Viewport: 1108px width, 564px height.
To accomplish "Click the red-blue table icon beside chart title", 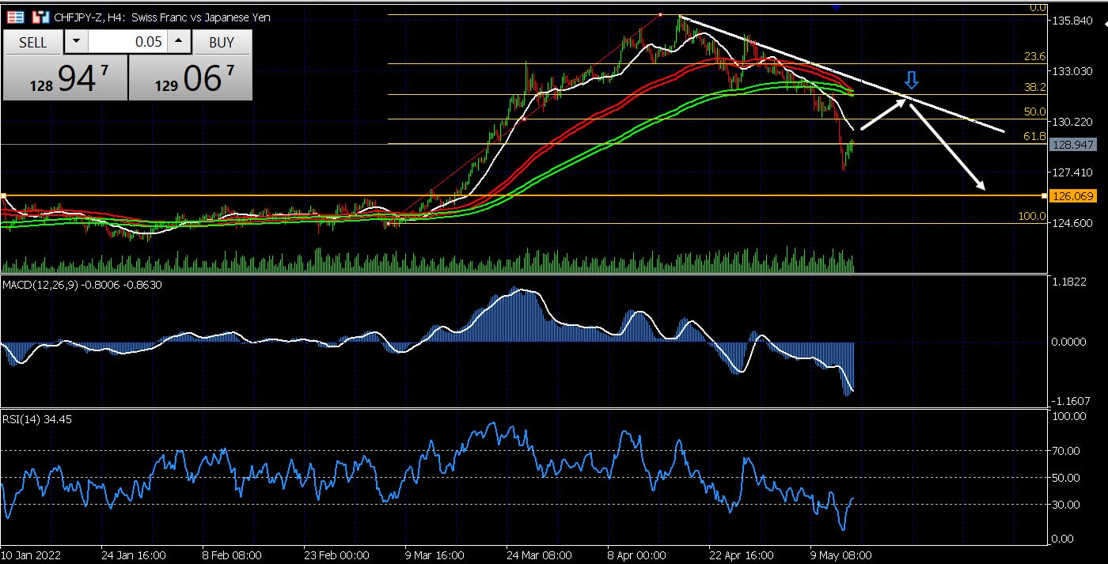I will pos(15,17).
